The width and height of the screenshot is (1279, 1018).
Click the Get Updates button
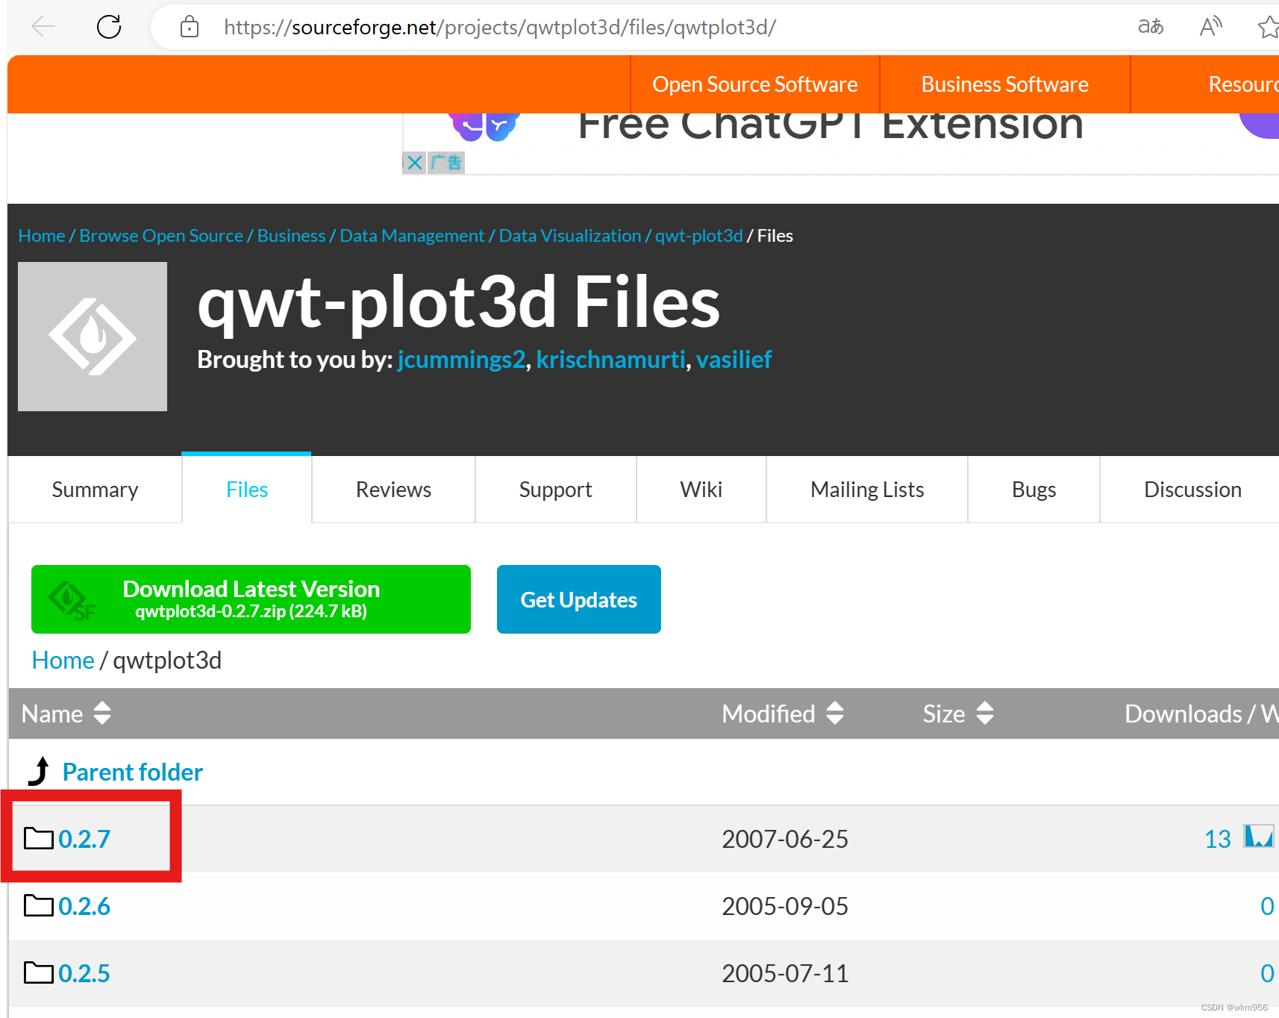579,599
